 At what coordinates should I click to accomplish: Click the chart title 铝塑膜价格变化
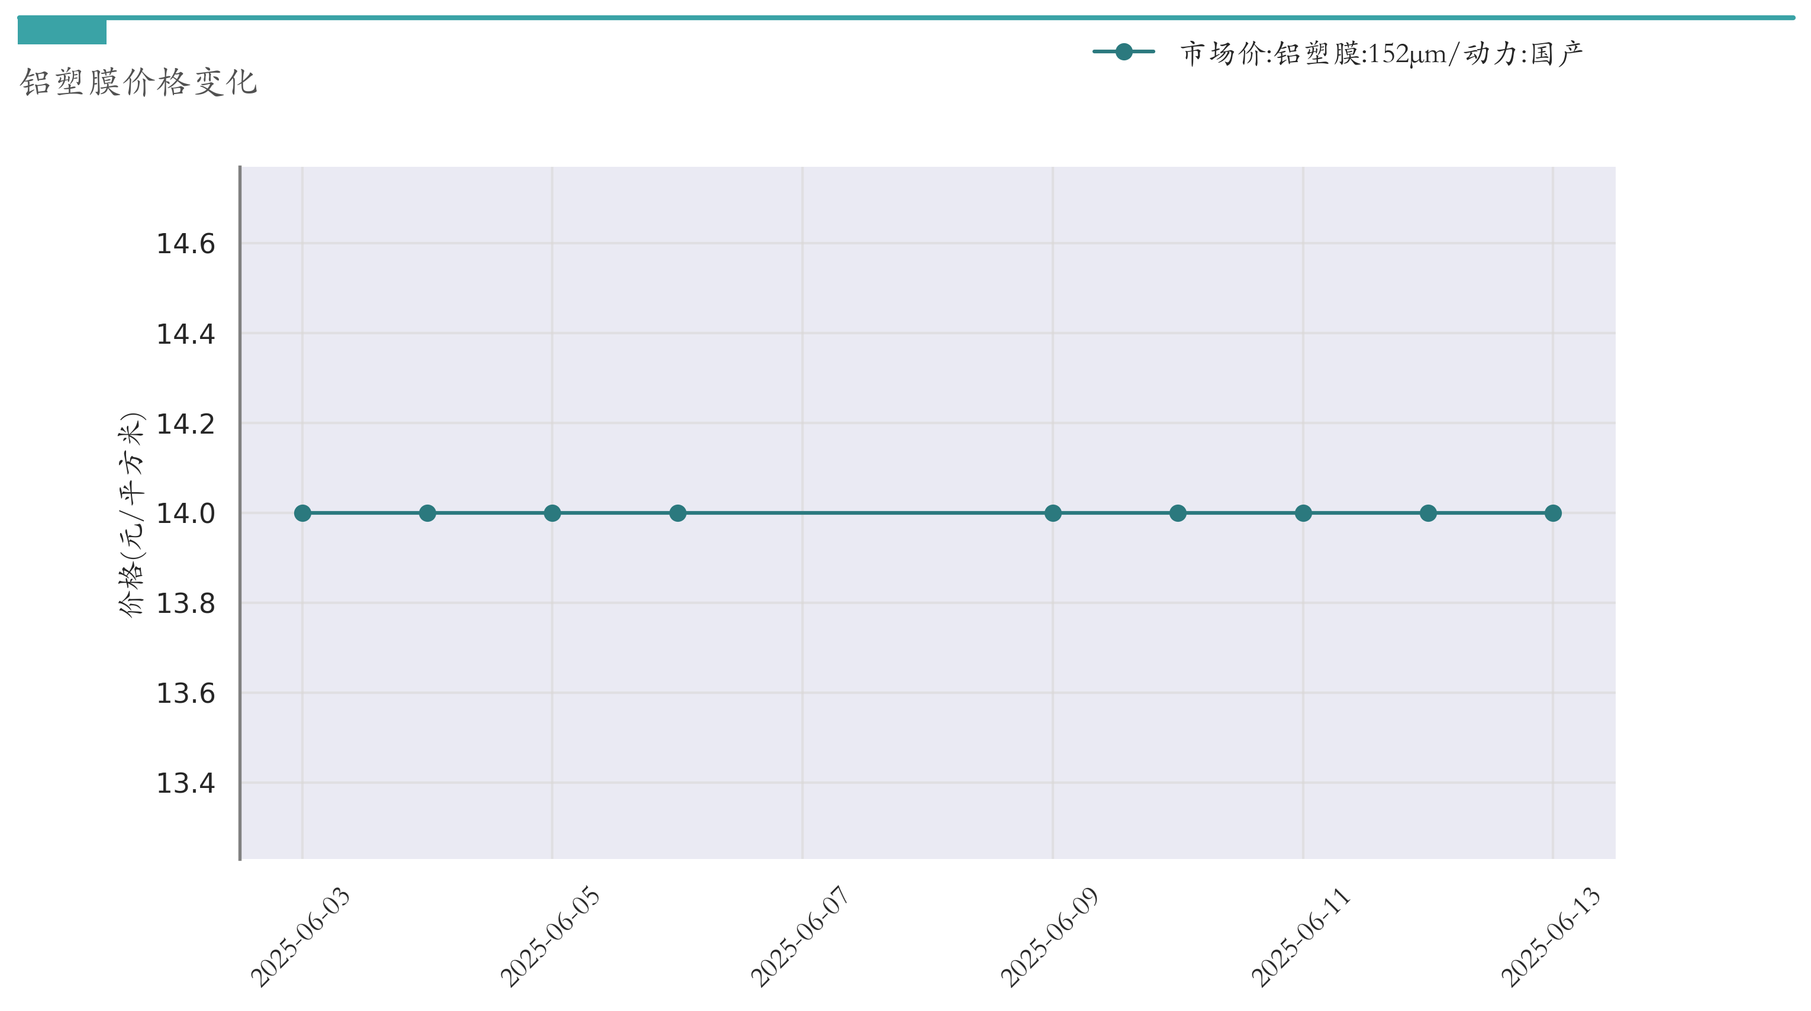click(138, 82)
